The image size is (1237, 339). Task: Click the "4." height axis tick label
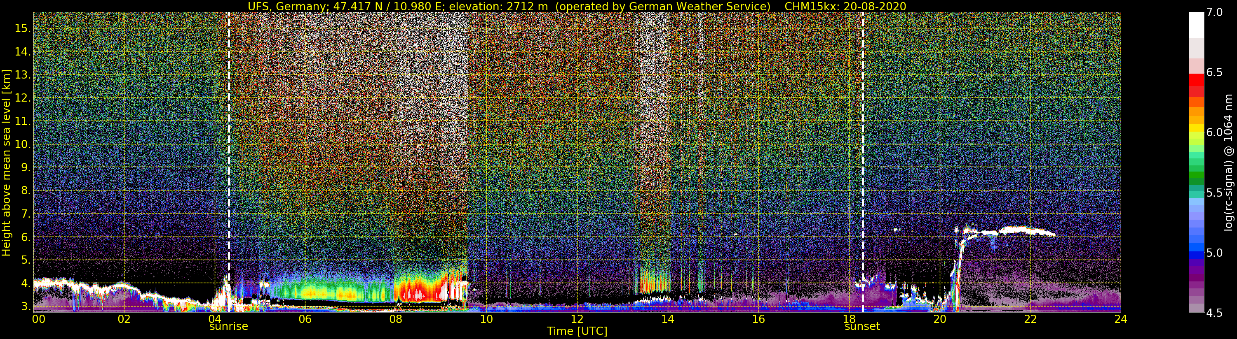[26, 283]
